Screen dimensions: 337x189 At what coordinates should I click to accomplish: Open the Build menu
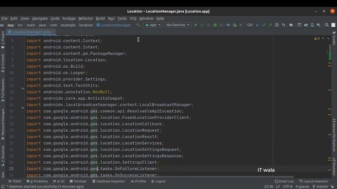tap(100, 18)
